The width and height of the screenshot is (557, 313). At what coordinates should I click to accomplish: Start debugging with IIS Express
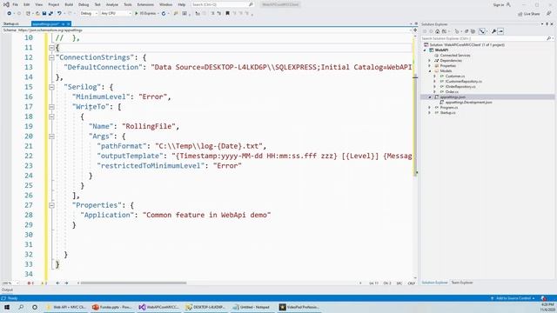tap(145, 14)
